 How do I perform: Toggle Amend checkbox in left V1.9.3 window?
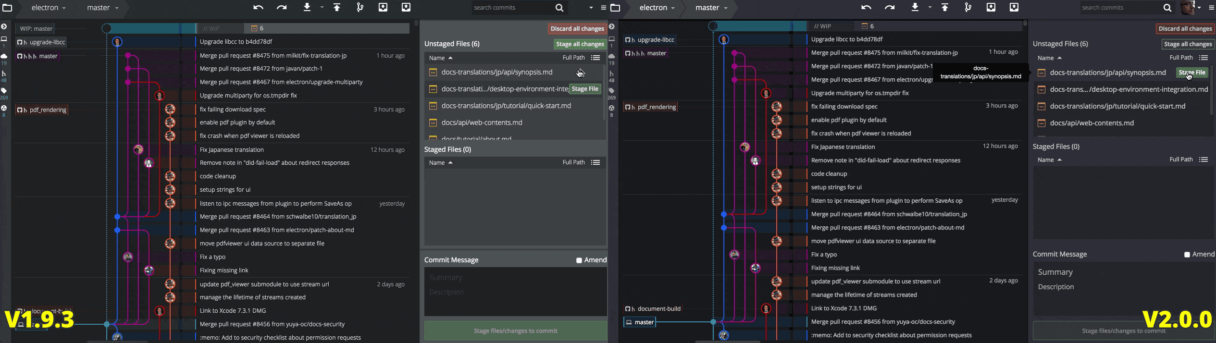coord(579,260)
